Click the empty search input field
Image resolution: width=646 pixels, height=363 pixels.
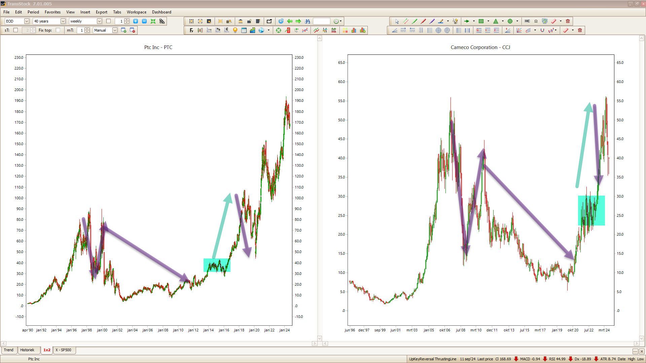point(321,21)
